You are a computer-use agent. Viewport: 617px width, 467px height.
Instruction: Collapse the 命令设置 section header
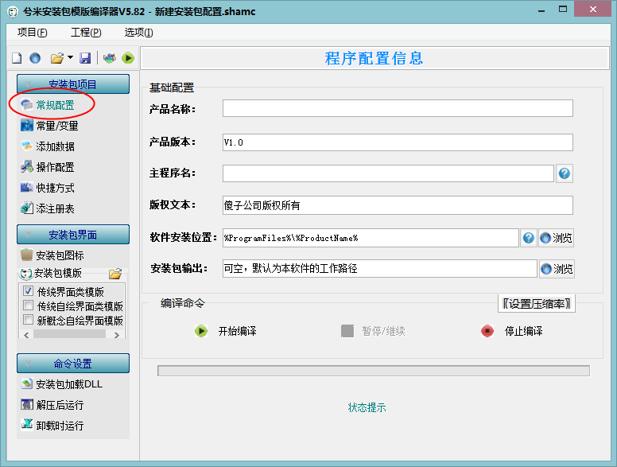click(x=73, y=363)
